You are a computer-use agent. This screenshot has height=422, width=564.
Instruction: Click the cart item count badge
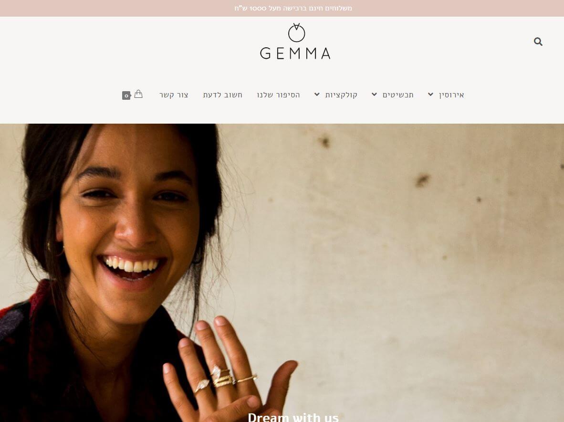(x=126, y=95)
